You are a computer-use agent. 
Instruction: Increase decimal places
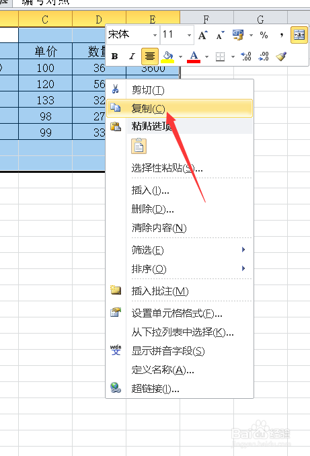click(x=246, y=56)
